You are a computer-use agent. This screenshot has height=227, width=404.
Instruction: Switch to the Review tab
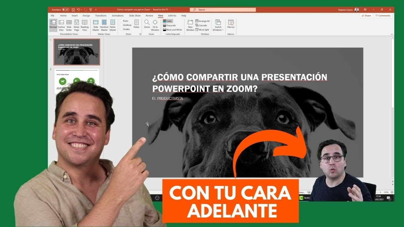point(149,15)
